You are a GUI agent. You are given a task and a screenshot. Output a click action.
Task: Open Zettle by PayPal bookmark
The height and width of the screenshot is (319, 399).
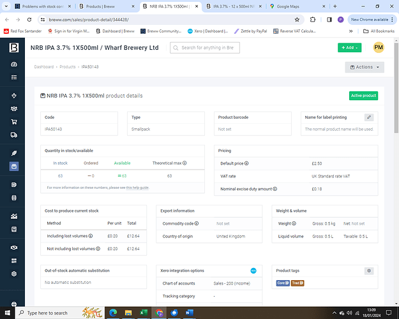point(251,31)
